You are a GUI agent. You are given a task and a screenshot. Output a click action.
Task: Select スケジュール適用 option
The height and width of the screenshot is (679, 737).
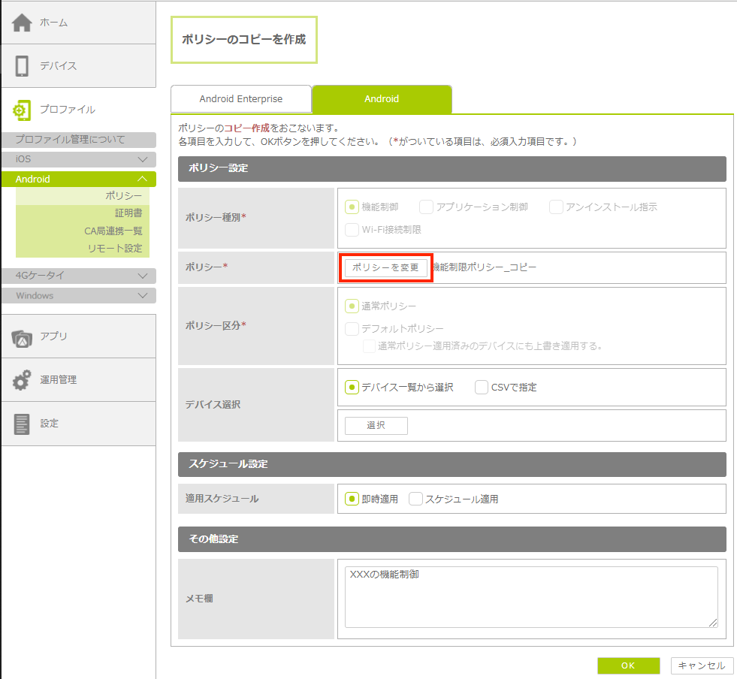click(416, 499)
